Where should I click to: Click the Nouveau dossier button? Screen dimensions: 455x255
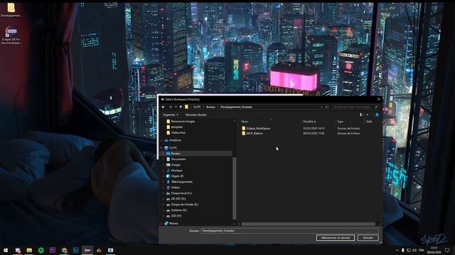pos(196,115)
